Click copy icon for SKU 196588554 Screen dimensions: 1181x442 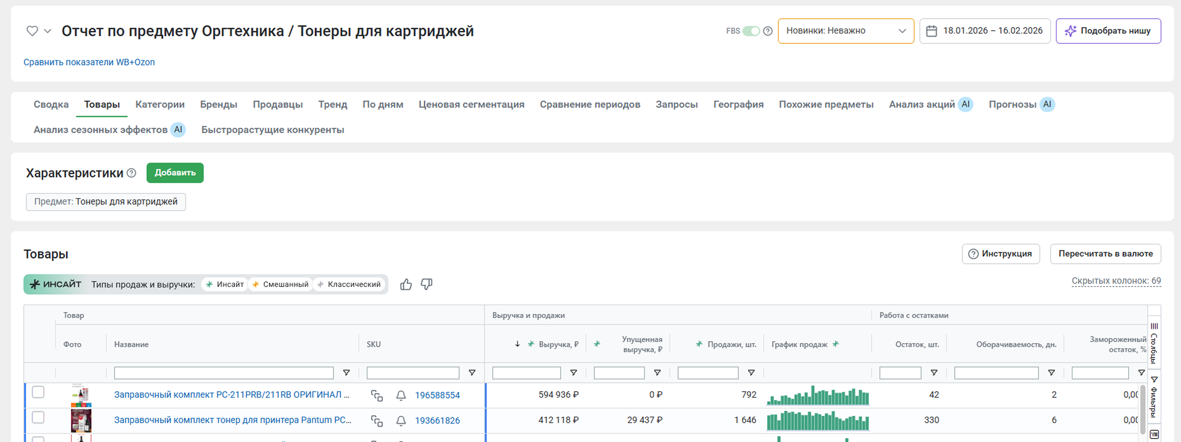tap(377, 395)
